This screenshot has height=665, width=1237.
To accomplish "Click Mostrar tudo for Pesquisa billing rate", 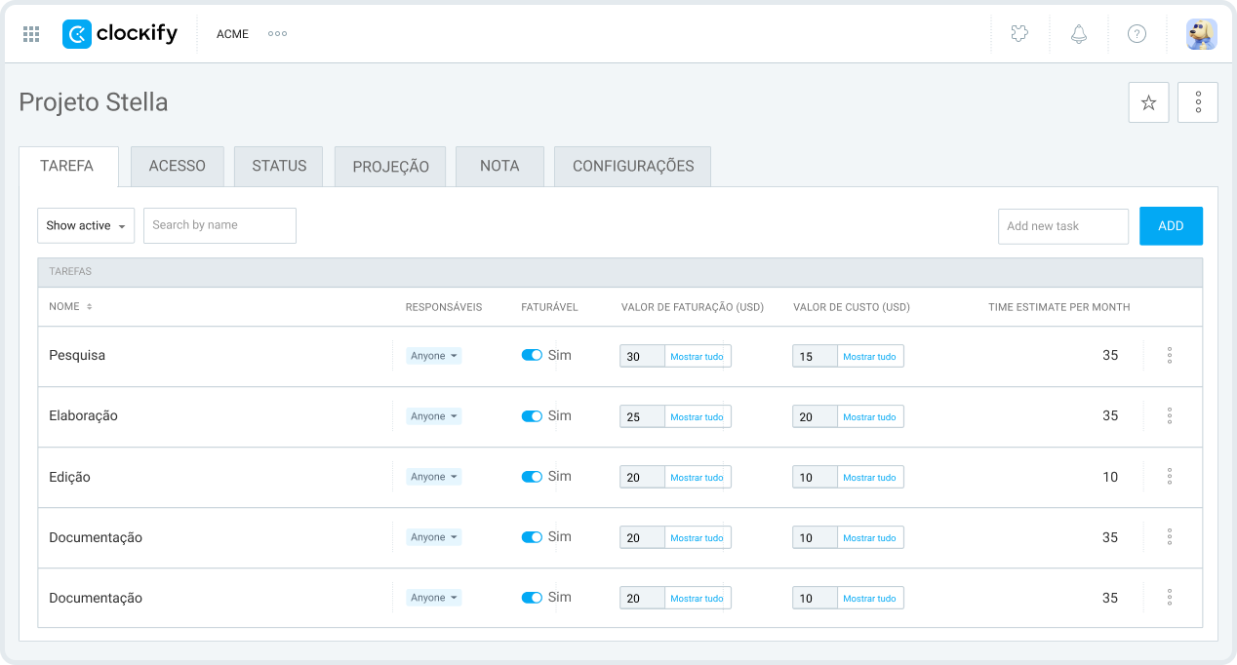I will [697, 357].
